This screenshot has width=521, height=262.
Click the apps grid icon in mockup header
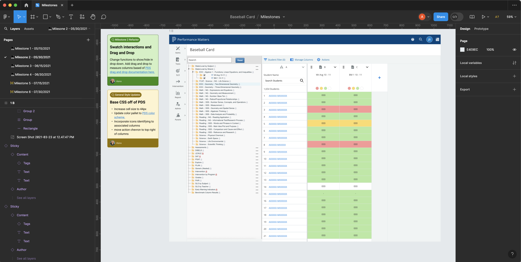tap(437, 40)
